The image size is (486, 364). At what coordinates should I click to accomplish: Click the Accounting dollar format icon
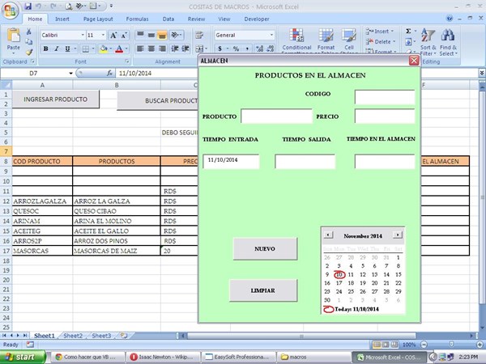tap(220, 49)
